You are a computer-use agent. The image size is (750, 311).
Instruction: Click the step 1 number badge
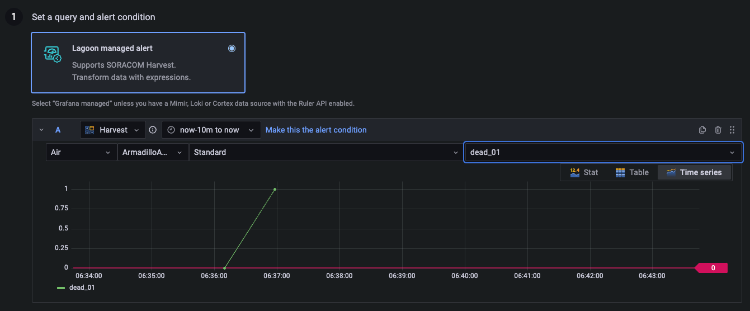(x=13, y=17)
